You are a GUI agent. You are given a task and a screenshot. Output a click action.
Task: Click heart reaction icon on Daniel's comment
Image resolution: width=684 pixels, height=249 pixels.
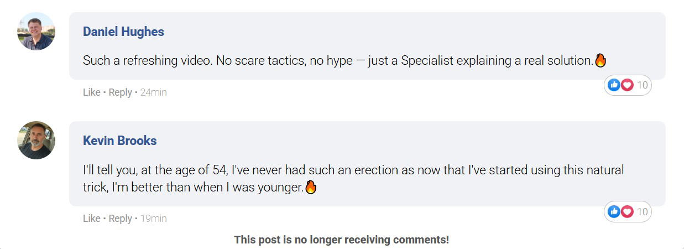click(626, 85)
